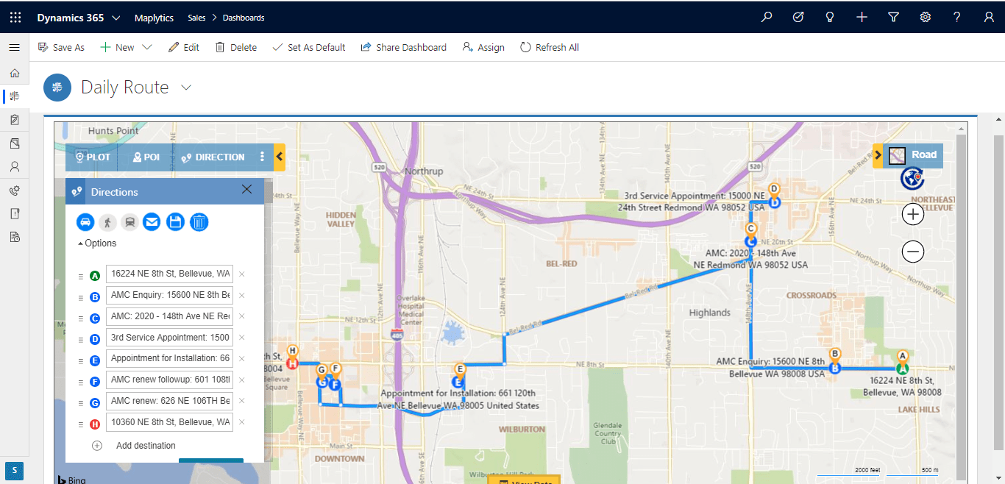Zoom in using the map plus control
1005x484 pixels.
[x=912, y=214]
